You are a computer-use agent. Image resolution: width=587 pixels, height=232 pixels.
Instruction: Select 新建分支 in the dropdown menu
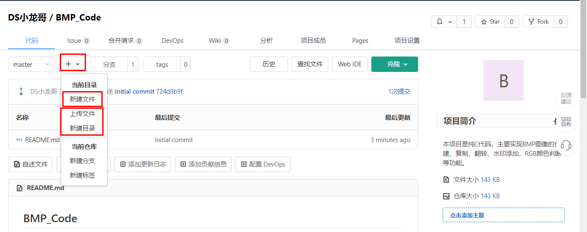tap(83, 161)
